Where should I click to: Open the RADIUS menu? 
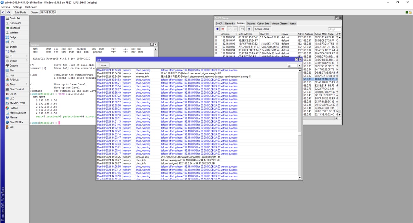point(14,79)
